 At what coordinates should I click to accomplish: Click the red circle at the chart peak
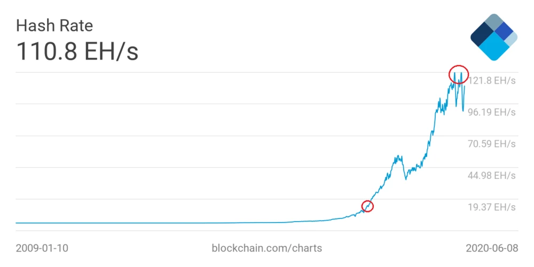point(458,73)
